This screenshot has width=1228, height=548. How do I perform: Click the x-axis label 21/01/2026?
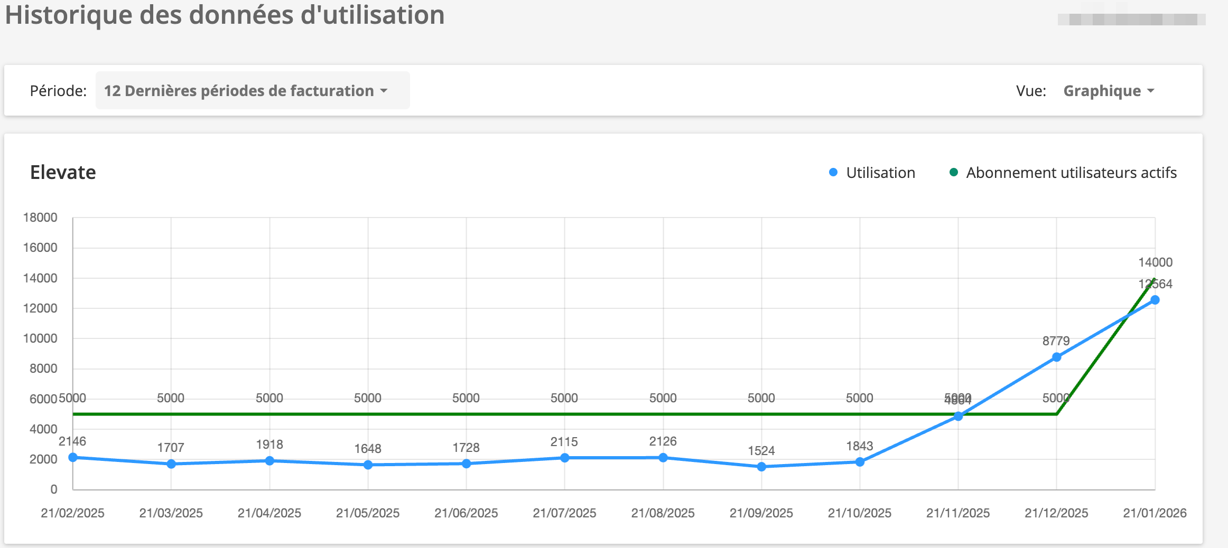point(1154,513)
